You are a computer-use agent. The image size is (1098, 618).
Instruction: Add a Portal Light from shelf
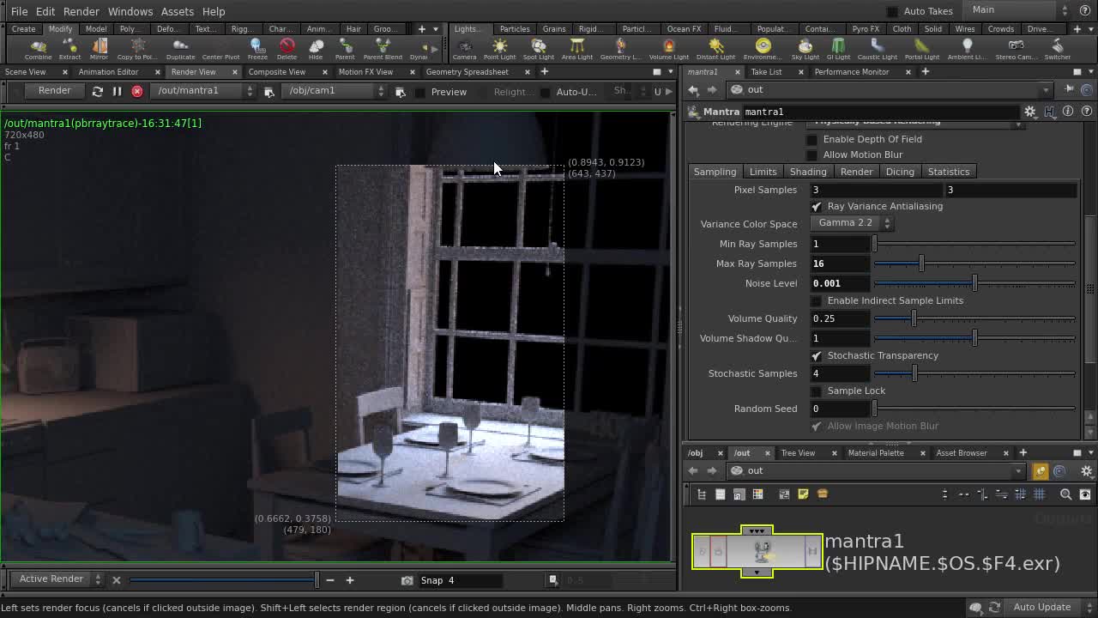(x=921, y=49)
